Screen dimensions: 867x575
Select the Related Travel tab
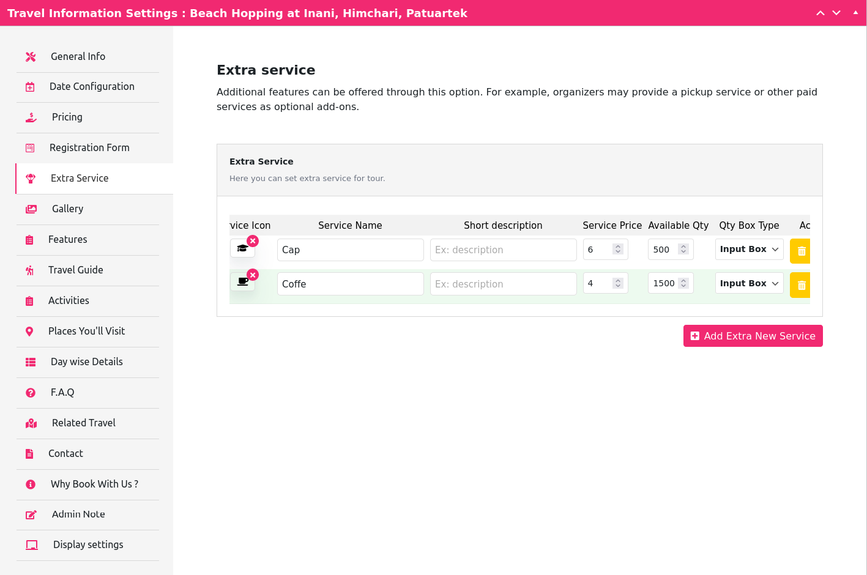(x=87, y=423)
